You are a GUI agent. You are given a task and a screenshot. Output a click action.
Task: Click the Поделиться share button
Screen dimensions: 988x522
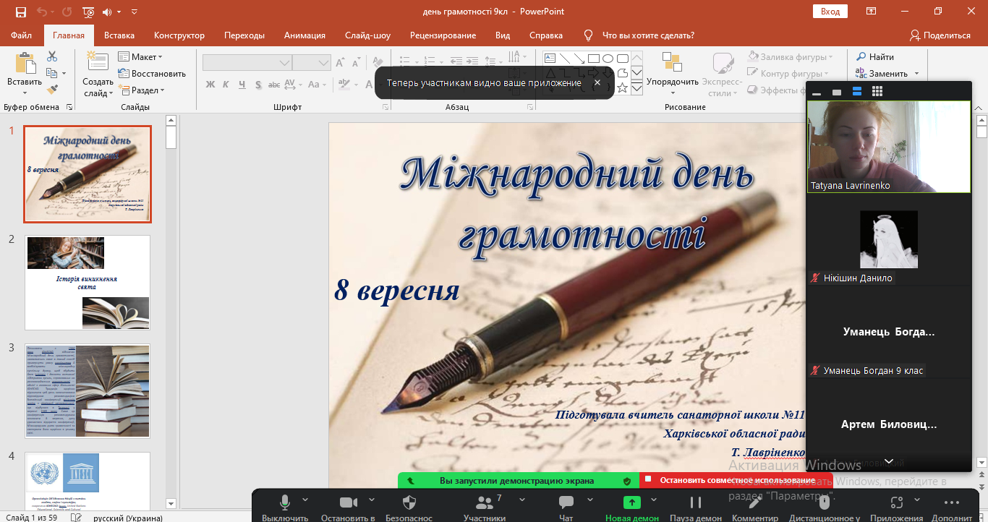pyautogui.click(x=940, y=35)
